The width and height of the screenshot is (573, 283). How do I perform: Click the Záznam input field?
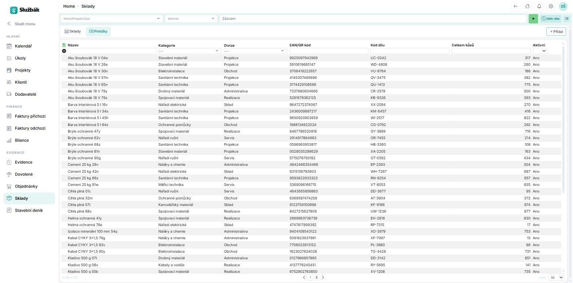pos(373,19)
